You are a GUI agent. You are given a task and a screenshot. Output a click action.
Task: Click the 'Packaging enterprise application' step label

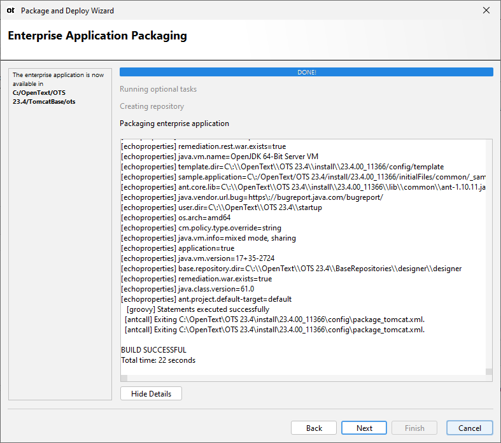tap(174, 123)
